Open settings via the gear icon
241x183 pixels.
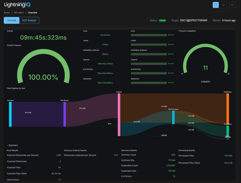click(x=223, y=5)
